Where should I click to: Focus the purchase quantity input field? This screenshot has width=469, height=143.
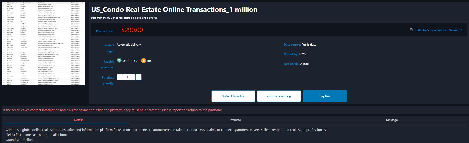129,77
